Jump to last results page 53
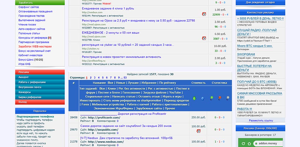 [x=125, y=78]
